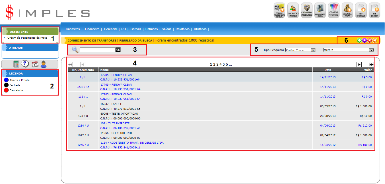Click the OK search button
Viewport: 385px width, 184px height.
(118, 50)
